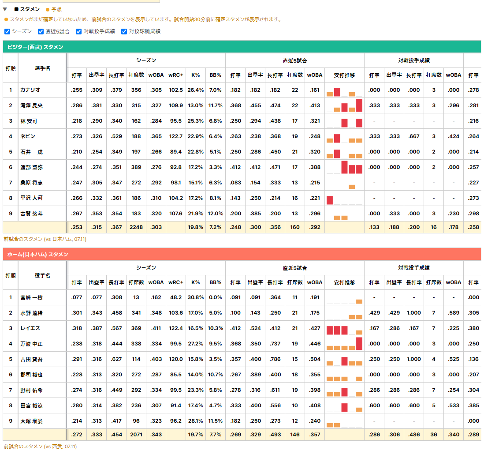Toggle the 対投球腕成績 checkbox
484x454 pixels.
click(124, 31)
